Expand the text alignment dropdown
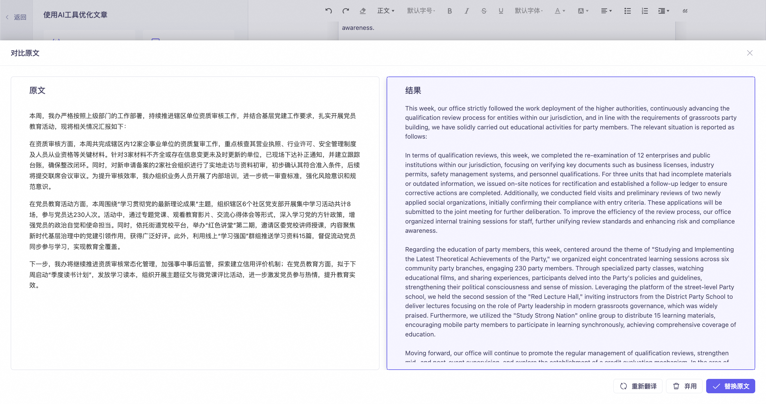The image size is (766, 404). point(606,11)
